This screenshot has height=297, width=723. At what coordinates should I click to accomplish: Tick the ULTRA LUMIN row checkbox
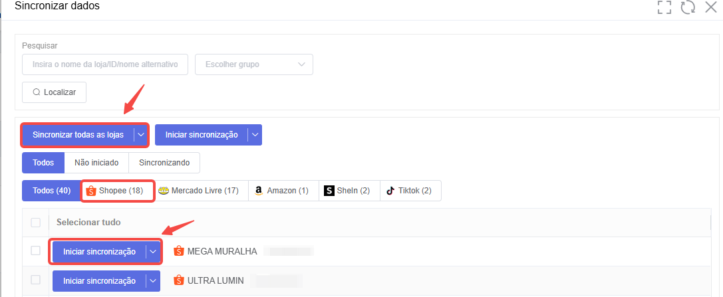(35, 280)
